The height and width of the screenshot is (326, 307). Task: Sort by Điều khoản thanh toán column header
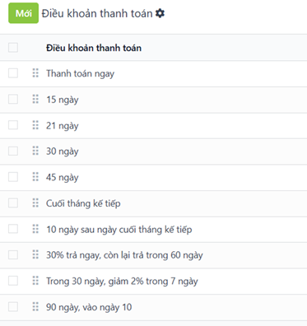coord(94,48)
